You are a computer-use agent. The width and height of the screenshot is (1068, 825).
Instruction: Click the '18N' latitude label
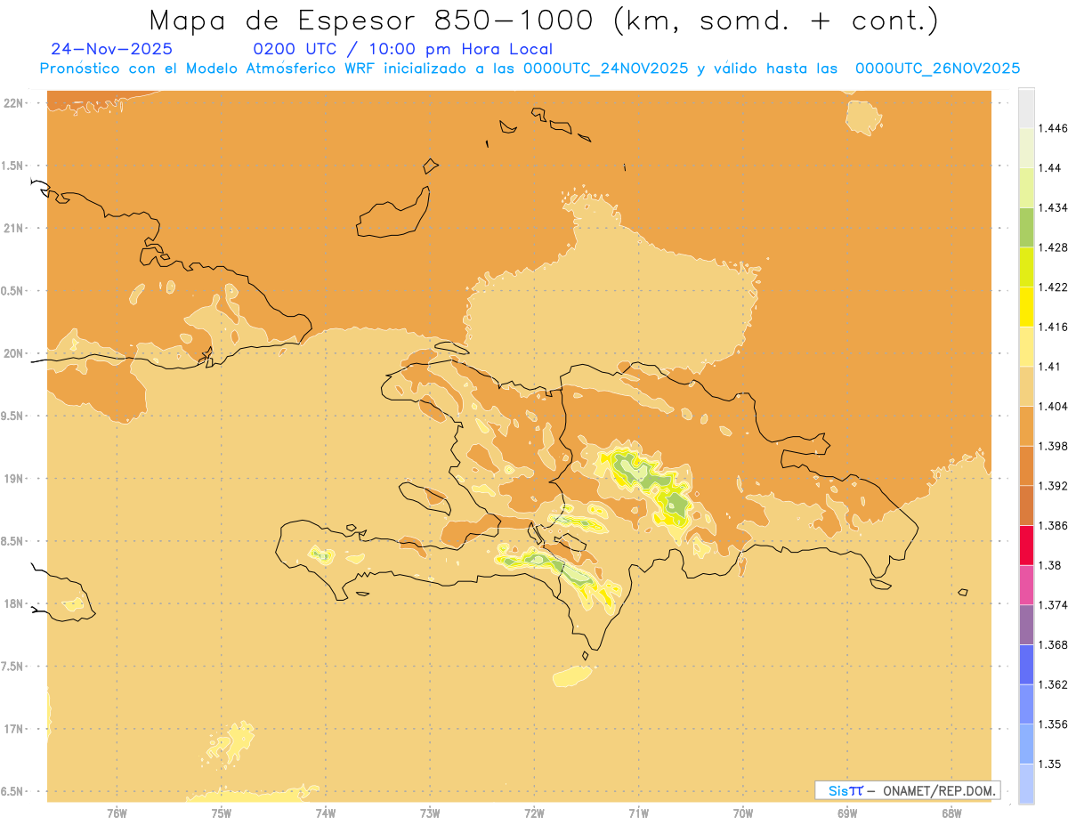pyautogui.click(x=14, y=603)
